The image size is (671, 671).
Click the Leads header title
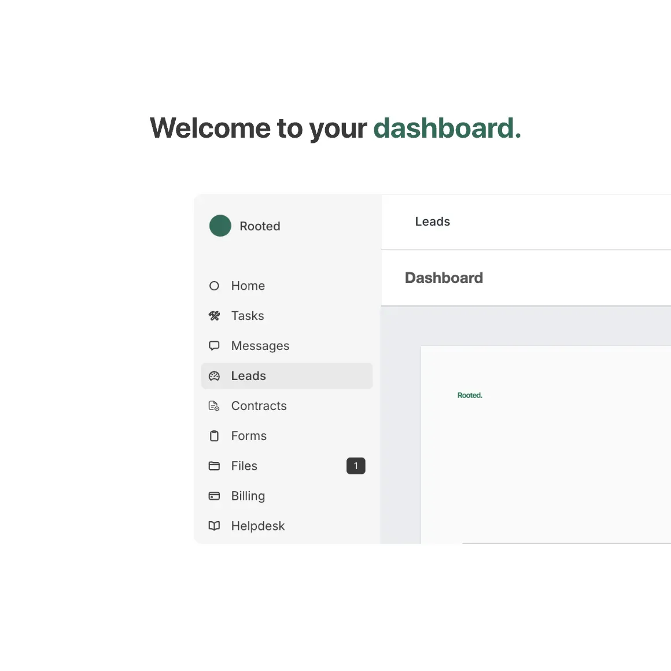pyautogui.click(x=432, y=222)
